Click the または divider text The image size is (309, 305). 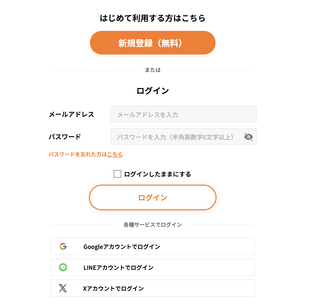click(x=153, y=70)
